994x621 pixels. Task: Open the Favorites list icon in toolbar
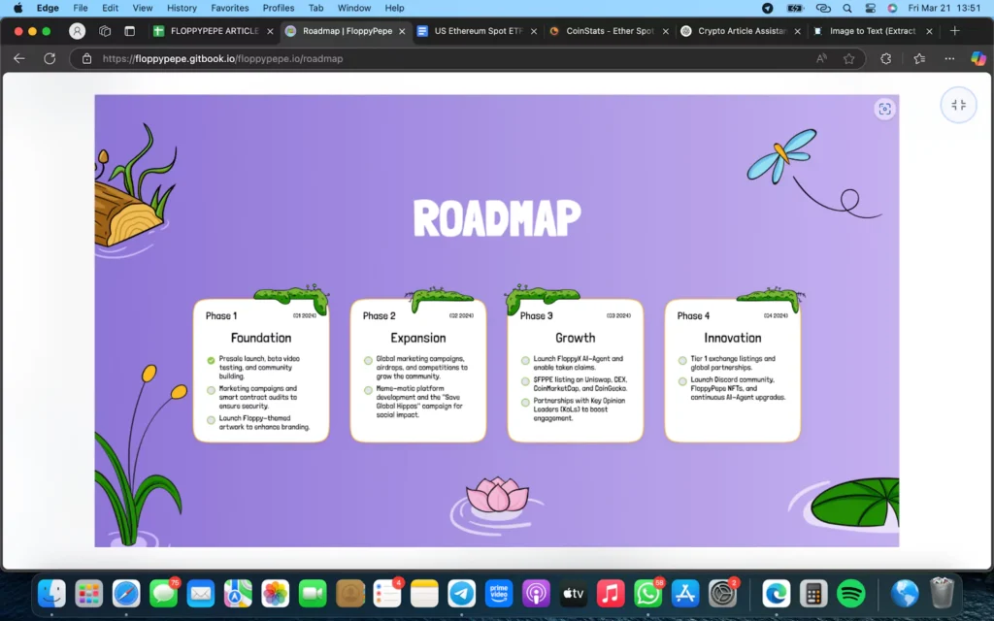point(919,58)
